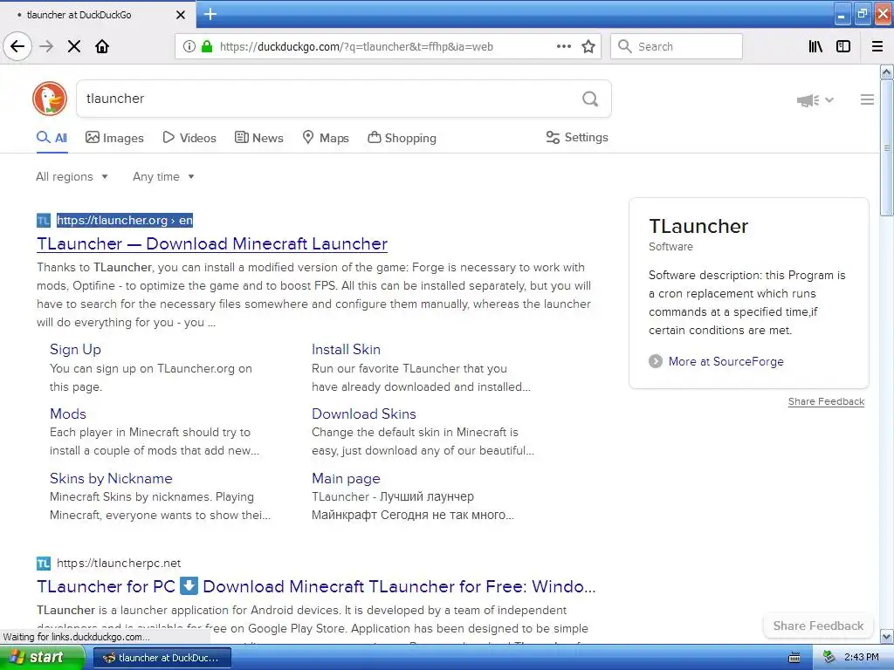Click the keyboard icon in the system tray
This screenshot has height=670, width=894.
794,658
